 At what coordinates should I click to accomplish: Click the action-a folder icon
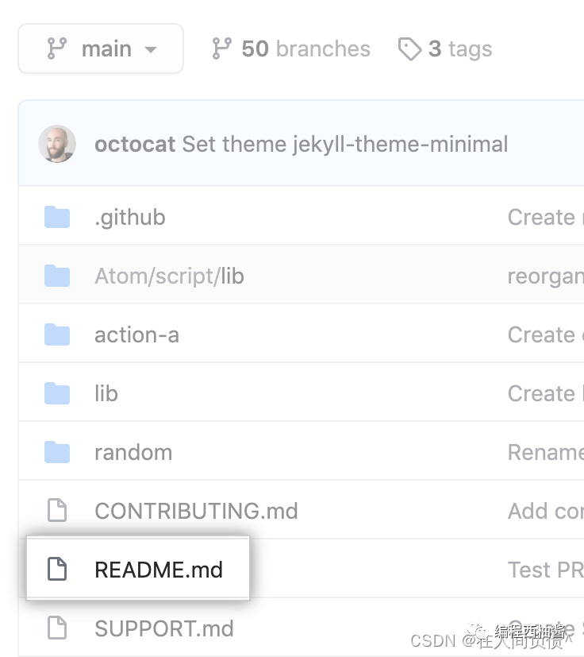pyautogui.click(x=57, y=334)
